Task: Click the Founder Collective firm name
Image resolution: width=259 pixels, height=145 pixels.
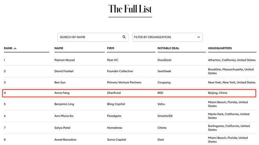Action: (120, 71)
